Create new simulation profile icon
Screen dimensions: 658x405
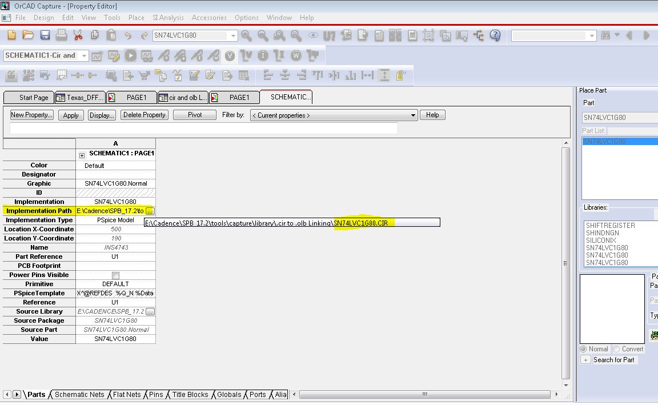coord(97,55)
